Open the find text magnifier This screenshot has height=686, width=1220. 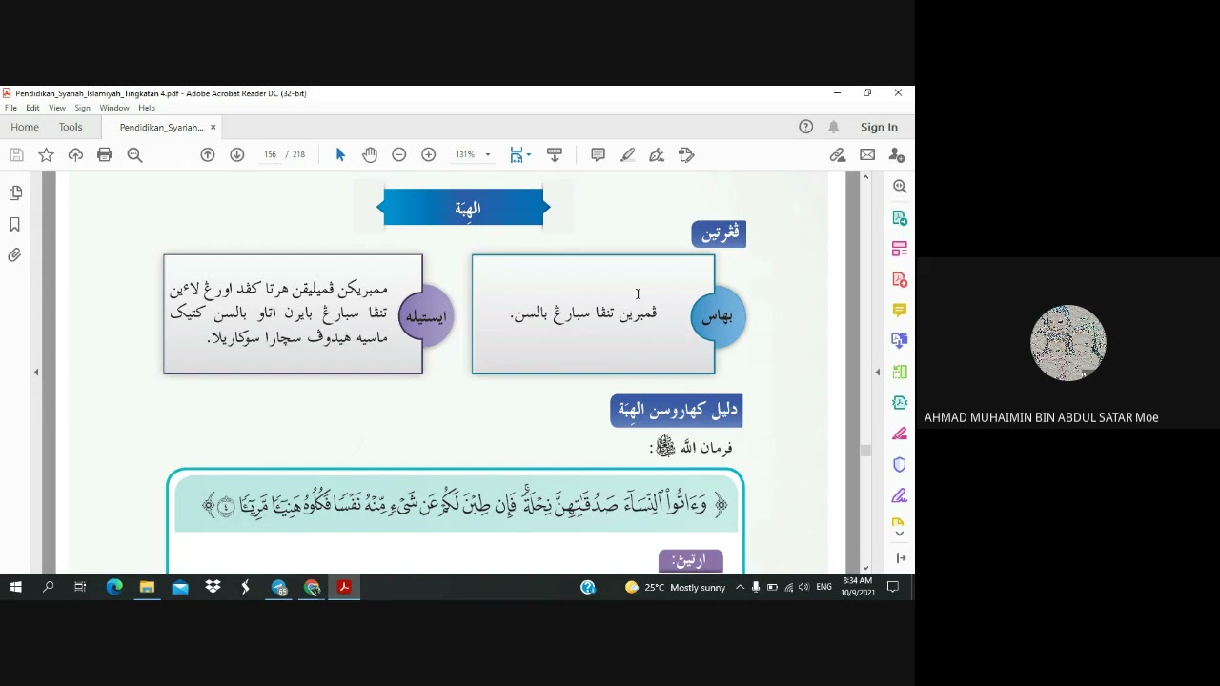(x=134, y=154)
